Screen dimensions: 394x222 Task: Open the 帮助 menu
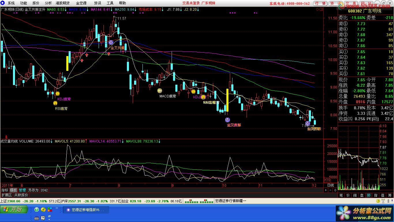122,3
